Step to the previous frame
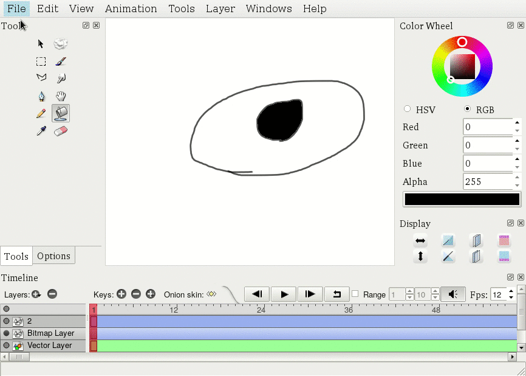The image size is (526, 376). click(257, 294)
